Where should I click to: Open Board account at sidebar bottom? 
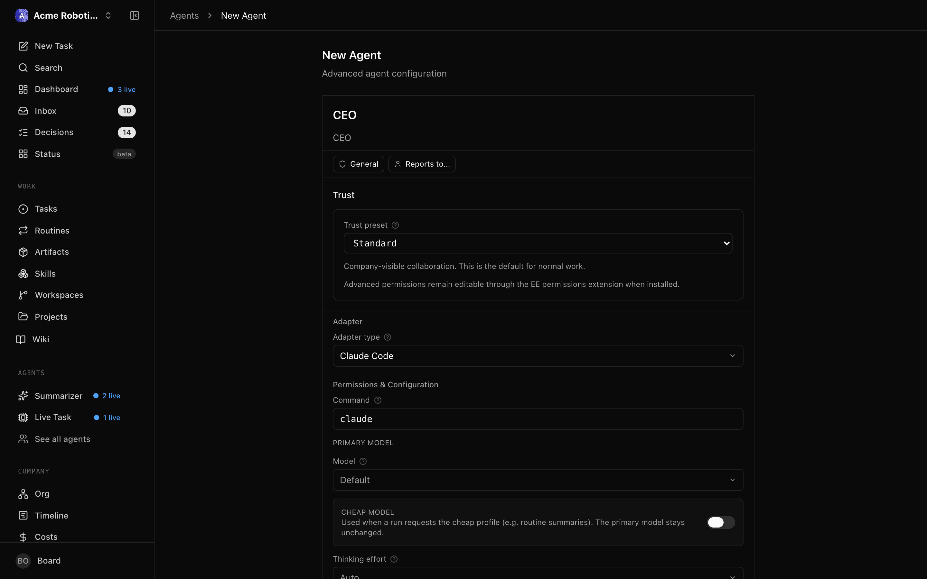77,561
